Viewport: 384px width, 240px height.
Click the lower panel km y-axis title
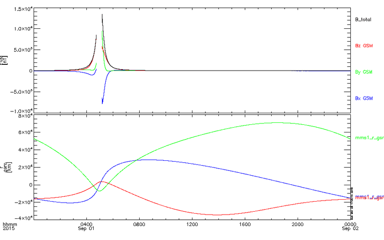point(5,167)
